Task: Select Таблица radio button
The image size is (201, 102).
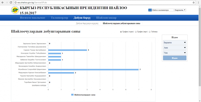Action: pyautogui.click(x=150, y=32)
